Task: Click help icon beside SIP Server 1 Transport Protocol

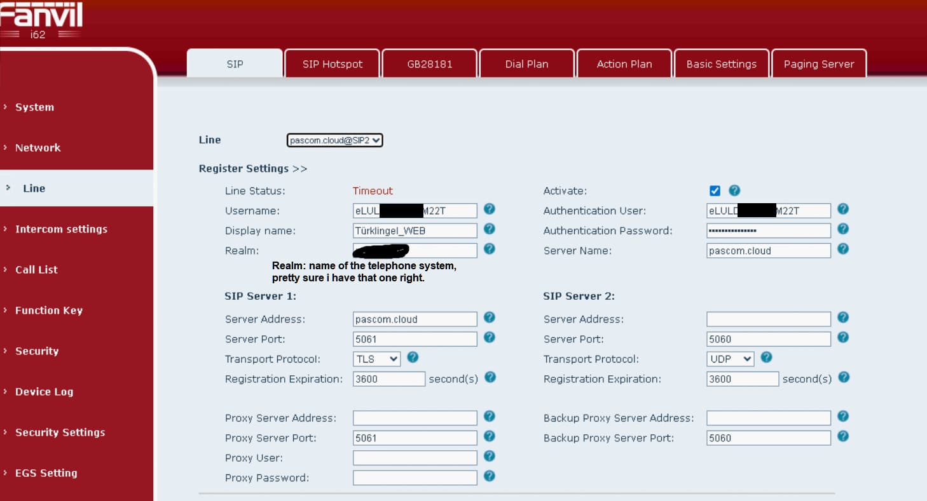Action: click(x=412, y=358)
